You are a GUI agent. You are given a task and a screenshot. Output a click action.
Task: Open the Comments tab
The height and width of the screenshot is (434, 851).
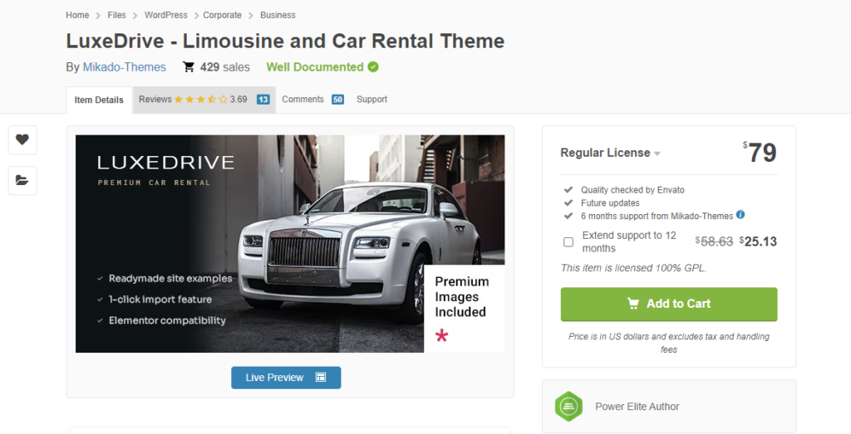(303, 100)
